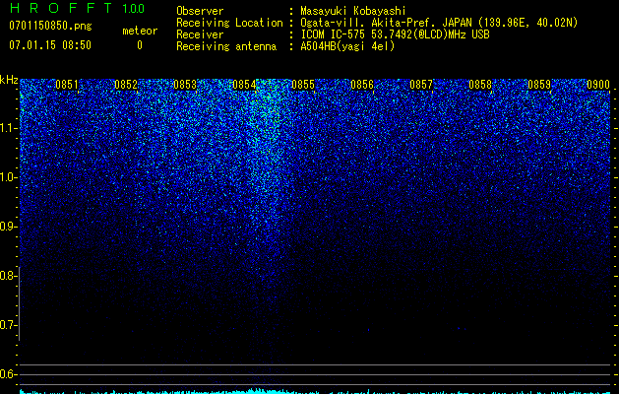Click the meteor label

tap(140, 31)
